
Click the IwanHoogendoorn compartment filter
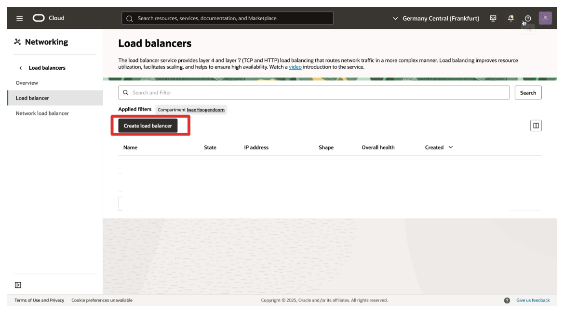click(205, 110)
